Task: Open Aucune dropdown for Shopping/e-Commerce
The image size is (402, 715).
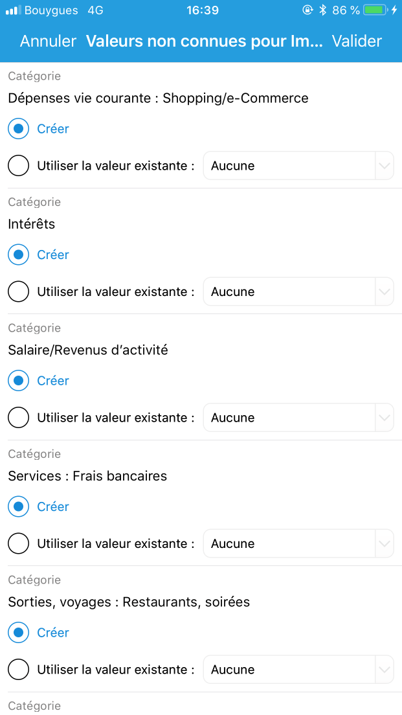Action: click(x=298, y=166)
